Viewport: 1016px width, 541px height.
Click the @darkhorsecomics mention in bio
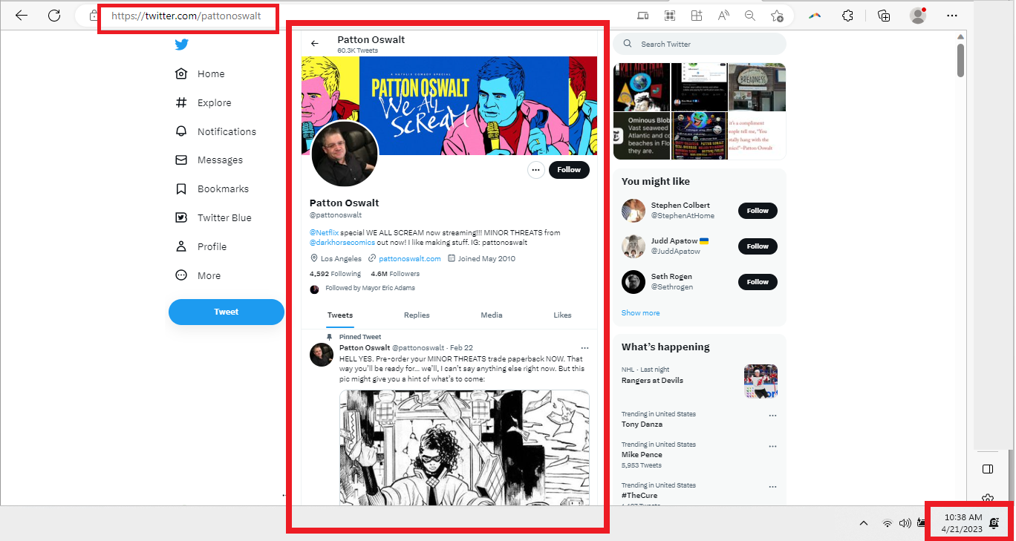tap(342, 243)
